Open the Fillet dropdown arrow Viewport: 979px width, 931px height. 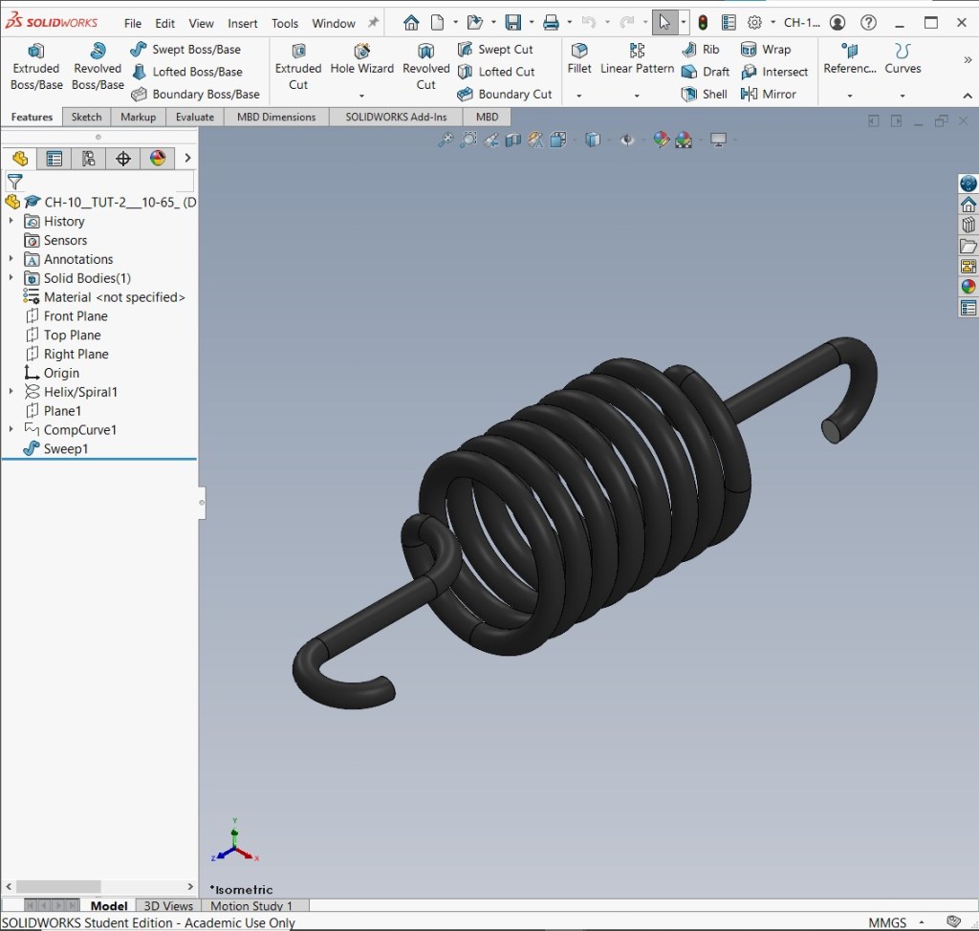point(578,96)
